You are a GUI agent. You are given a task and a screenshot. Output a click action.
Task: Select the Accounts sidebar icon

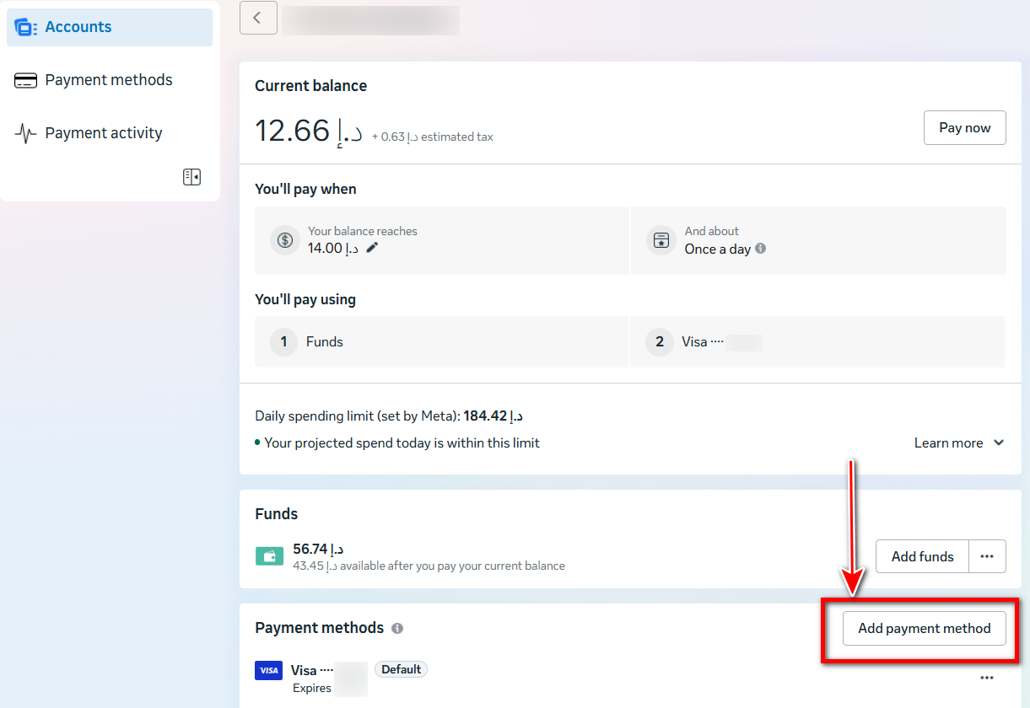(24, 26)
